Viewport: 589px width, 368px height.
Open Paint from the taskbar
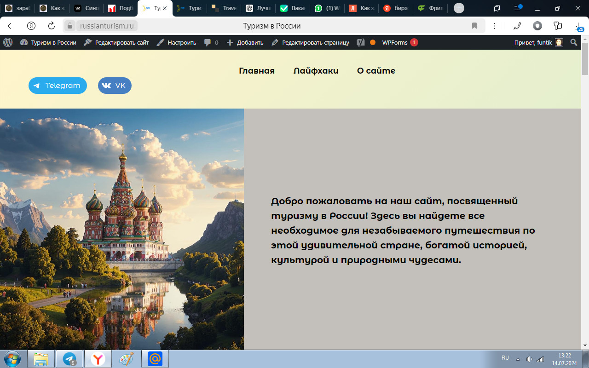(126, 359)
